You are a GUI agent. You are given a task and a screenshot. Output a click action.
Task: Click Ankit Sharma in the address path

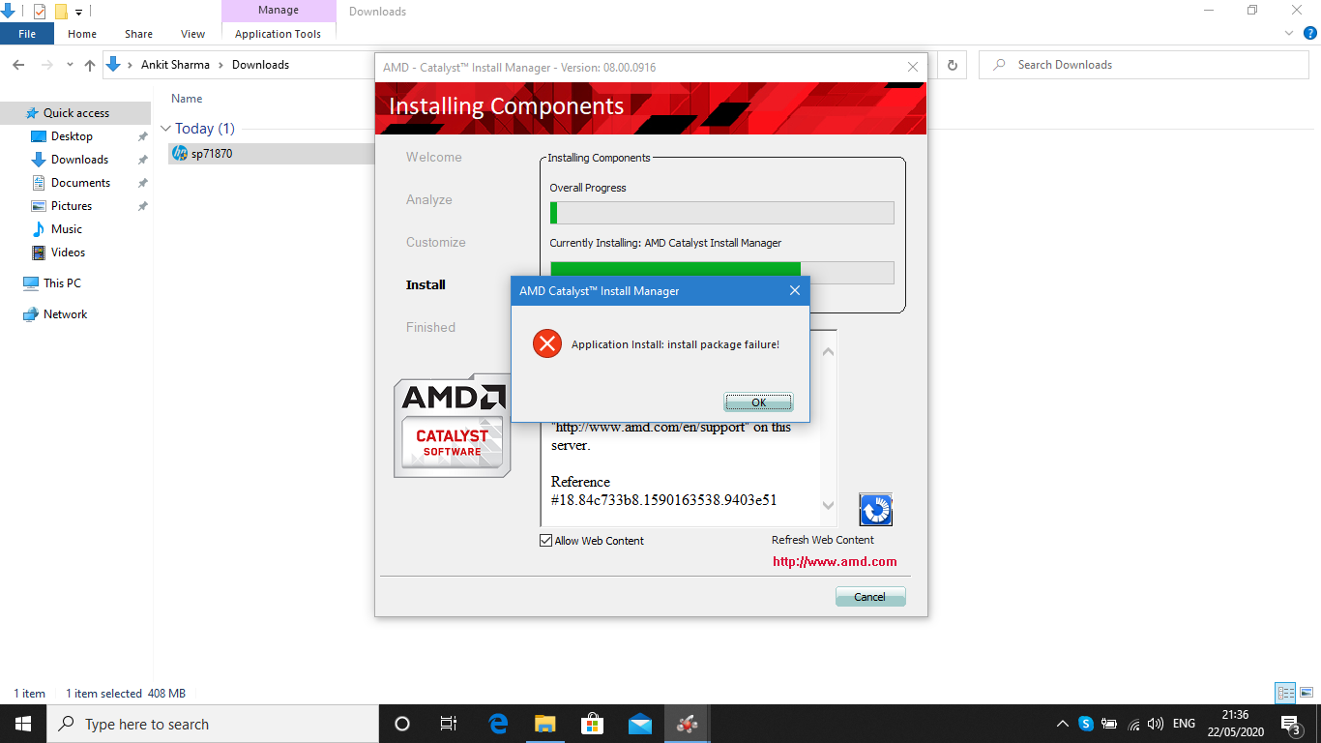(174, 65)
